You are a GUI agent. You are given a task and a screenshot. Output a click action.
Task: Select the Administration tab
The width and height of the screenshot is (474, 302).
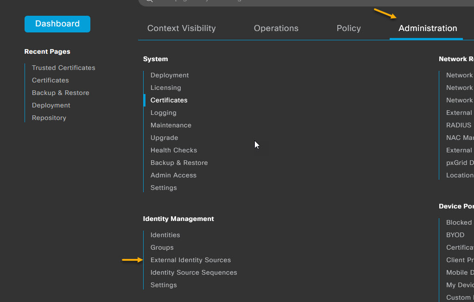[428, 28]
